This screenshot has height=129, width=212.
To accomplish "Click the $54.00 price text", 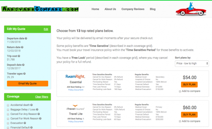I will pos(189,78).
